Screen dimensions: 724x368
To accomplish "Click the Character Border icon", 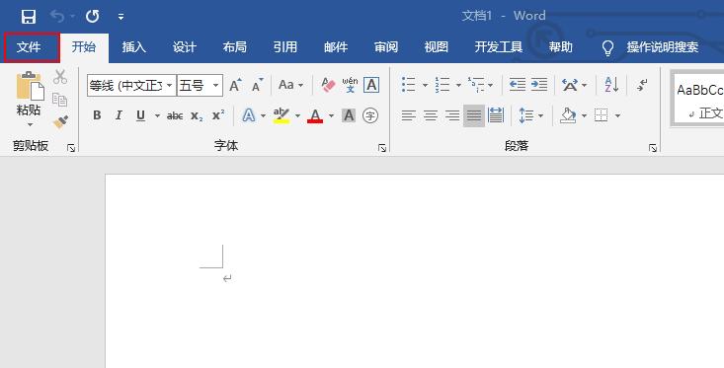I will point(371,85).
